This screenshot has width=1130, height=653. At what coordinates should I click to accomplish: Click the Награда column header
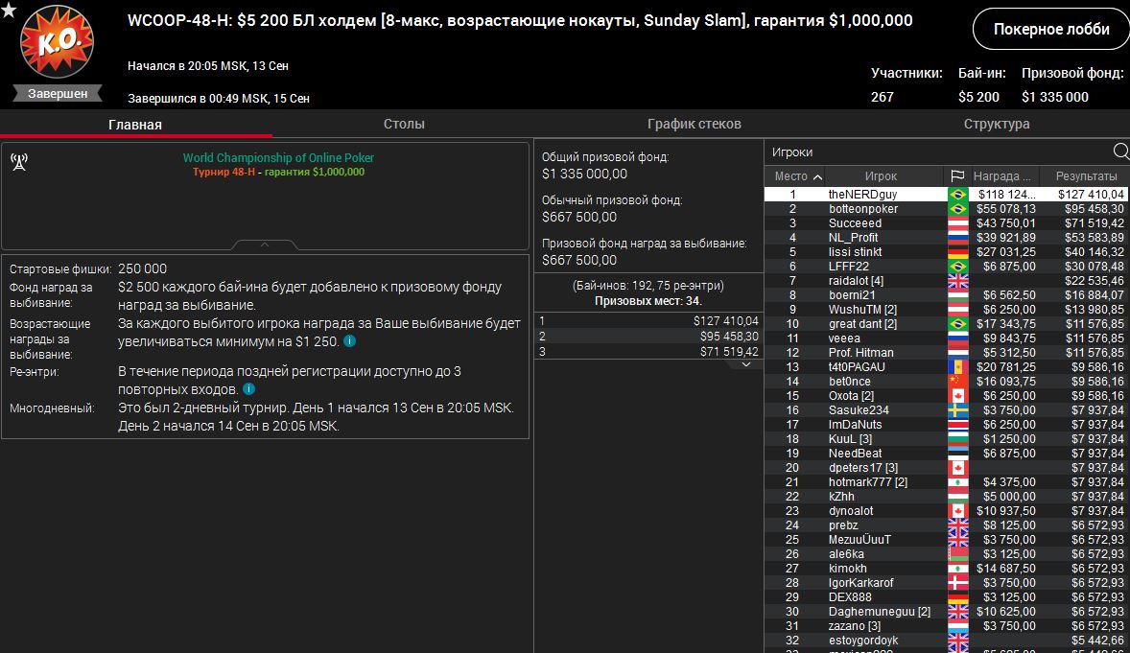click(x=1003, y=176)
